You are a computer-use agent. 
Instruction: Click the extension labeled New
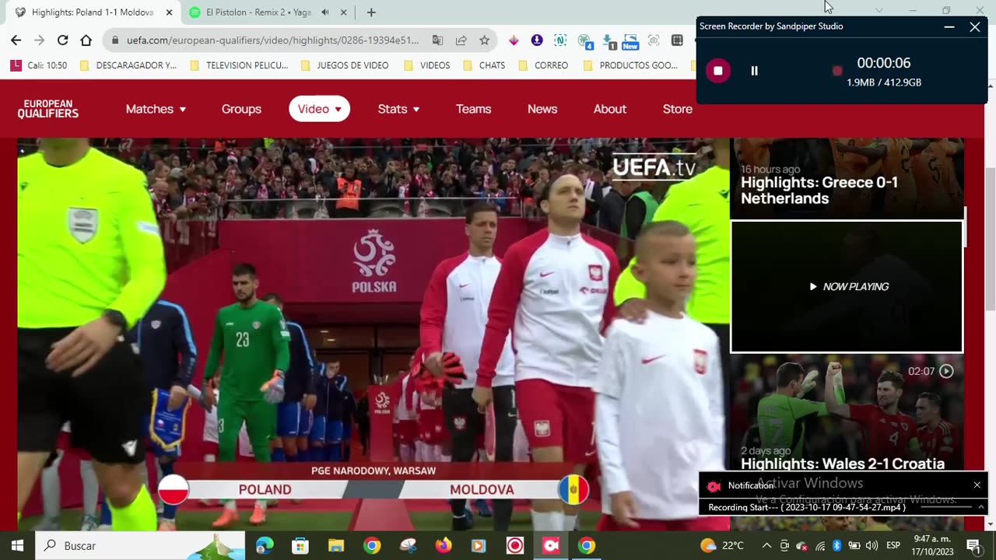pyautogui.click(x=630, y=41)
